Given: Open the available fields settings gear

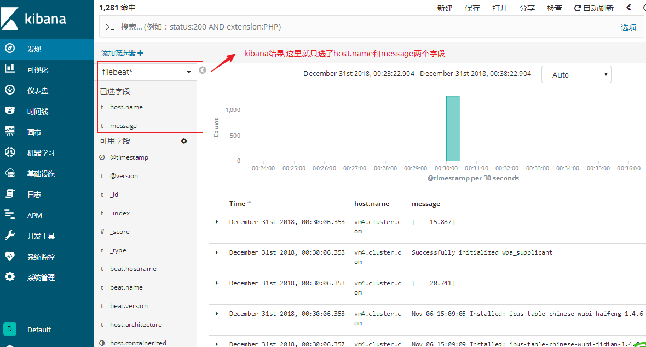Looking at the screenshot, I should pyautogui.click(x=184, y=141).
